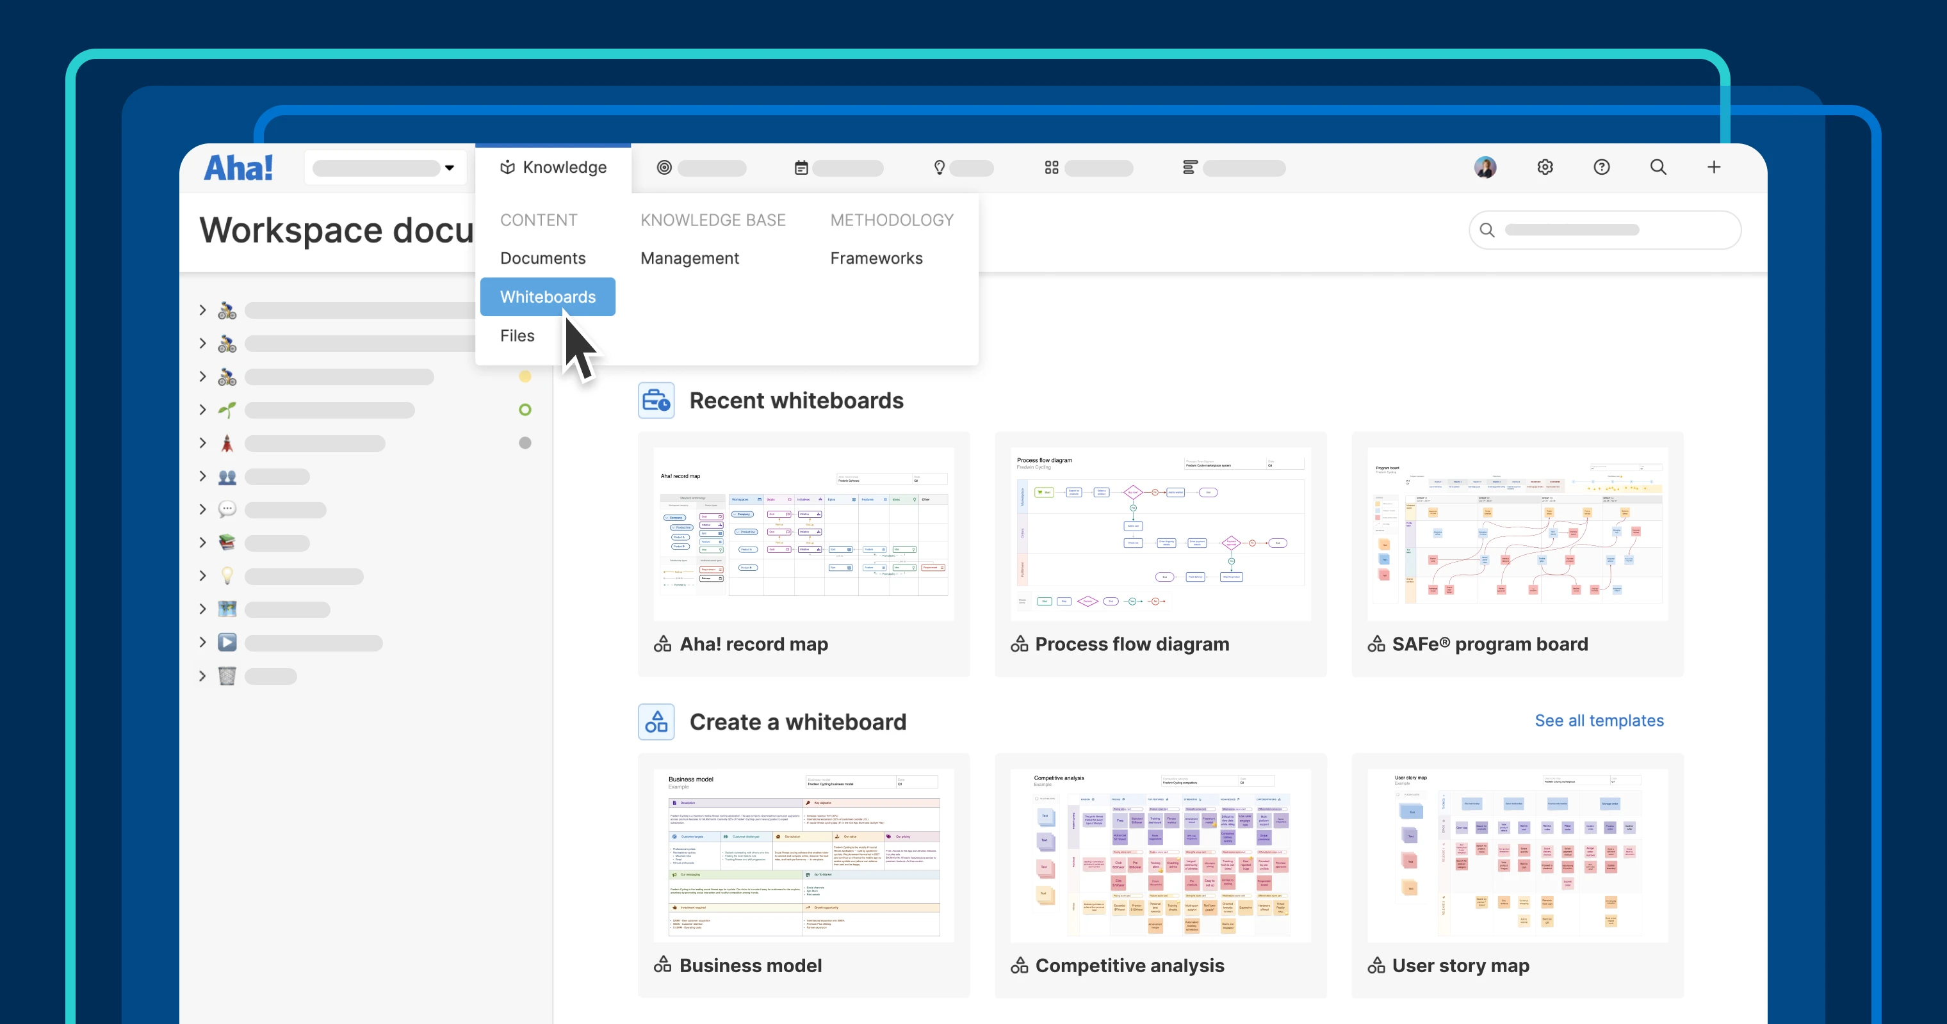
Task: Expand the seedling folder chevron
Action: [x=202, y=410]
